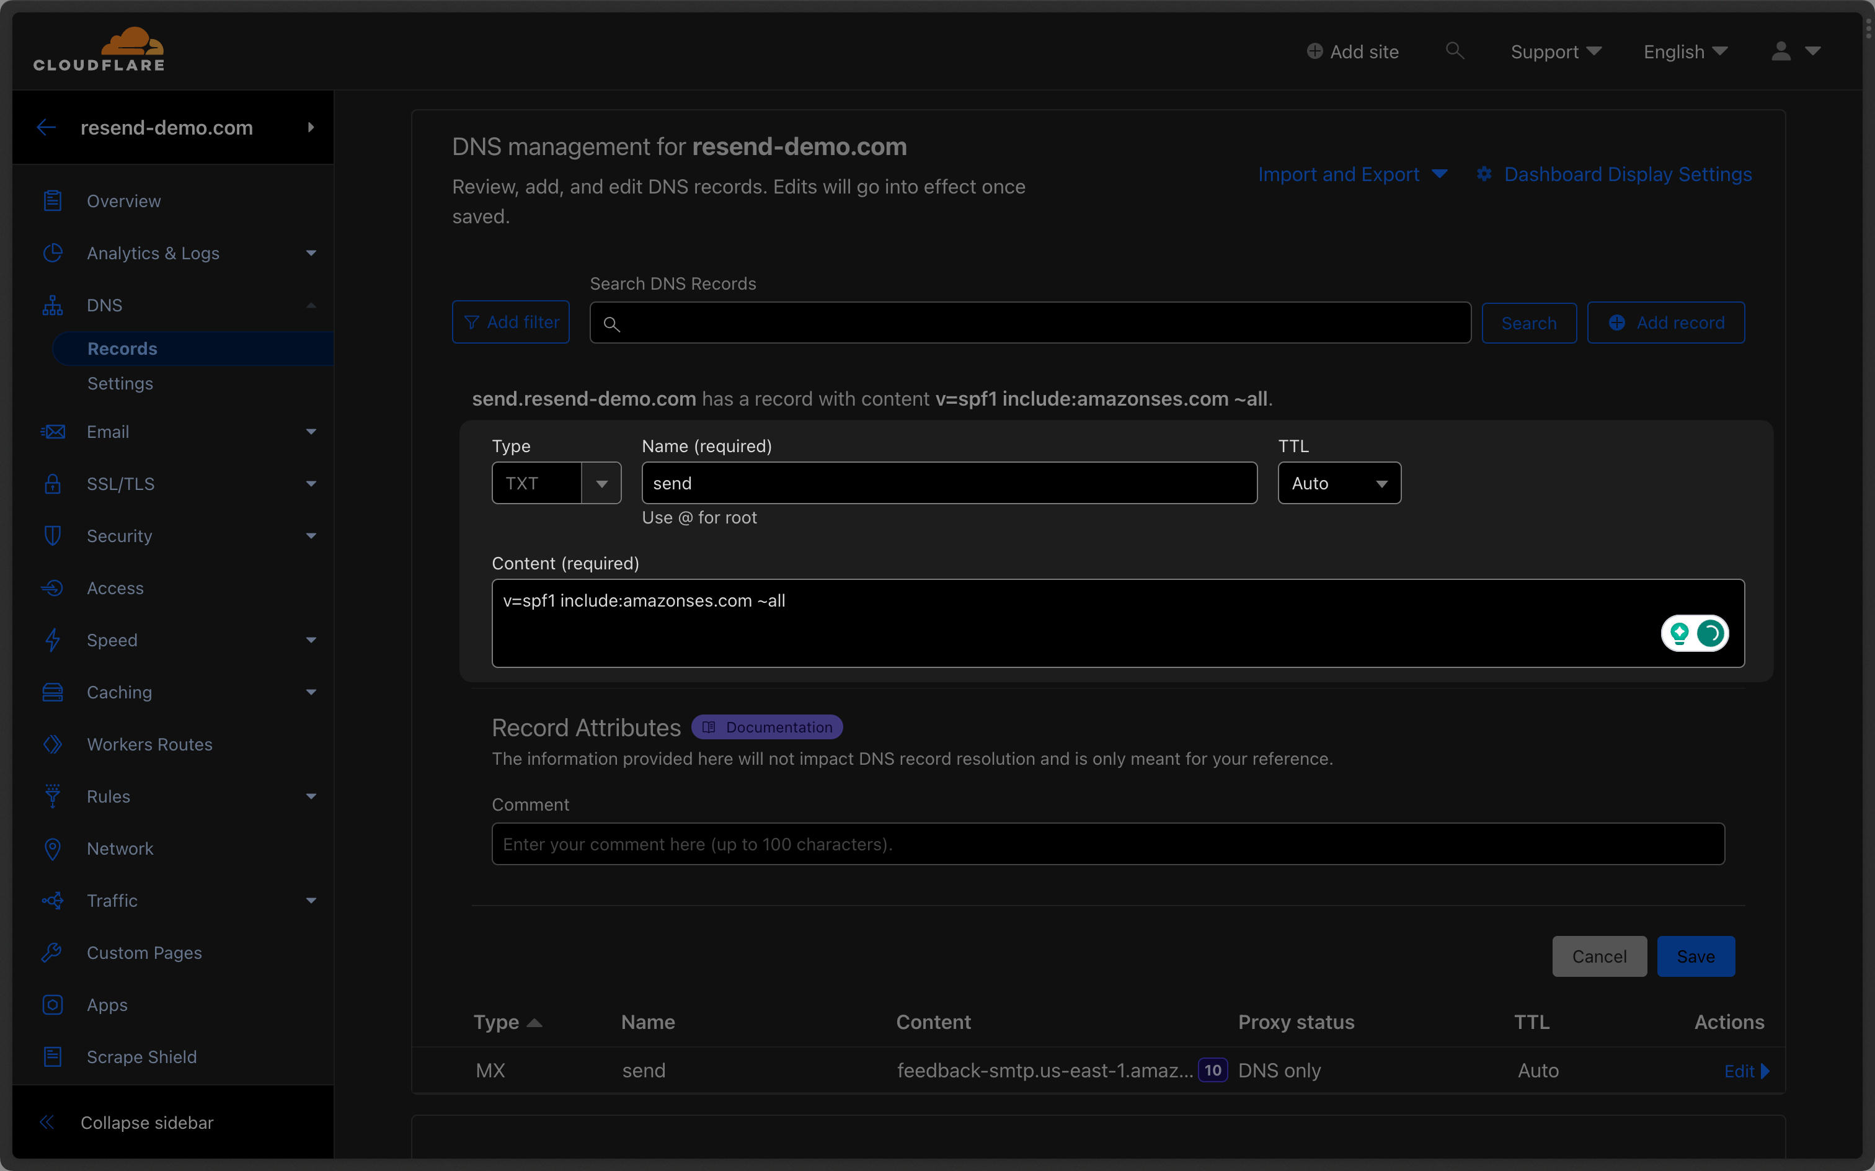Expand the Rules section arrow

click(311, 796)
